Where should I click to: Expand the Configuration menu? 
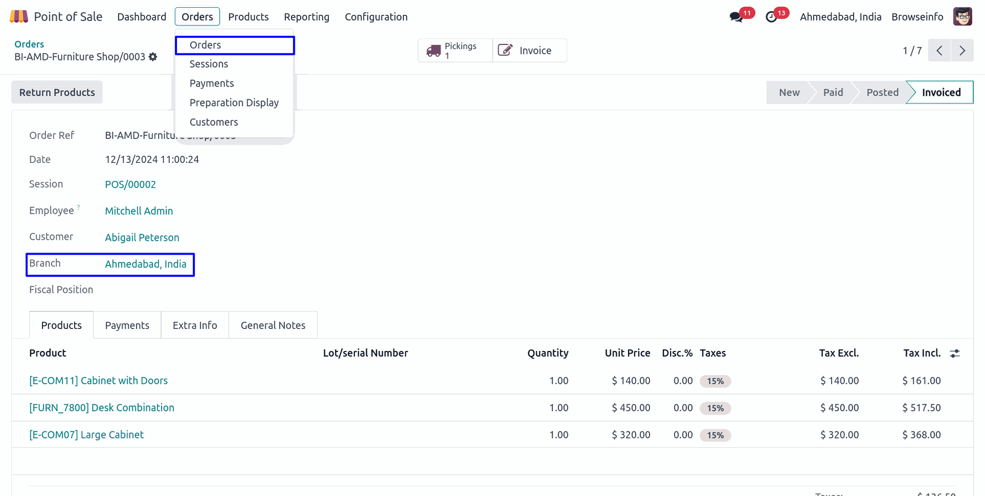pyautogui.click(x=376, y=17)
